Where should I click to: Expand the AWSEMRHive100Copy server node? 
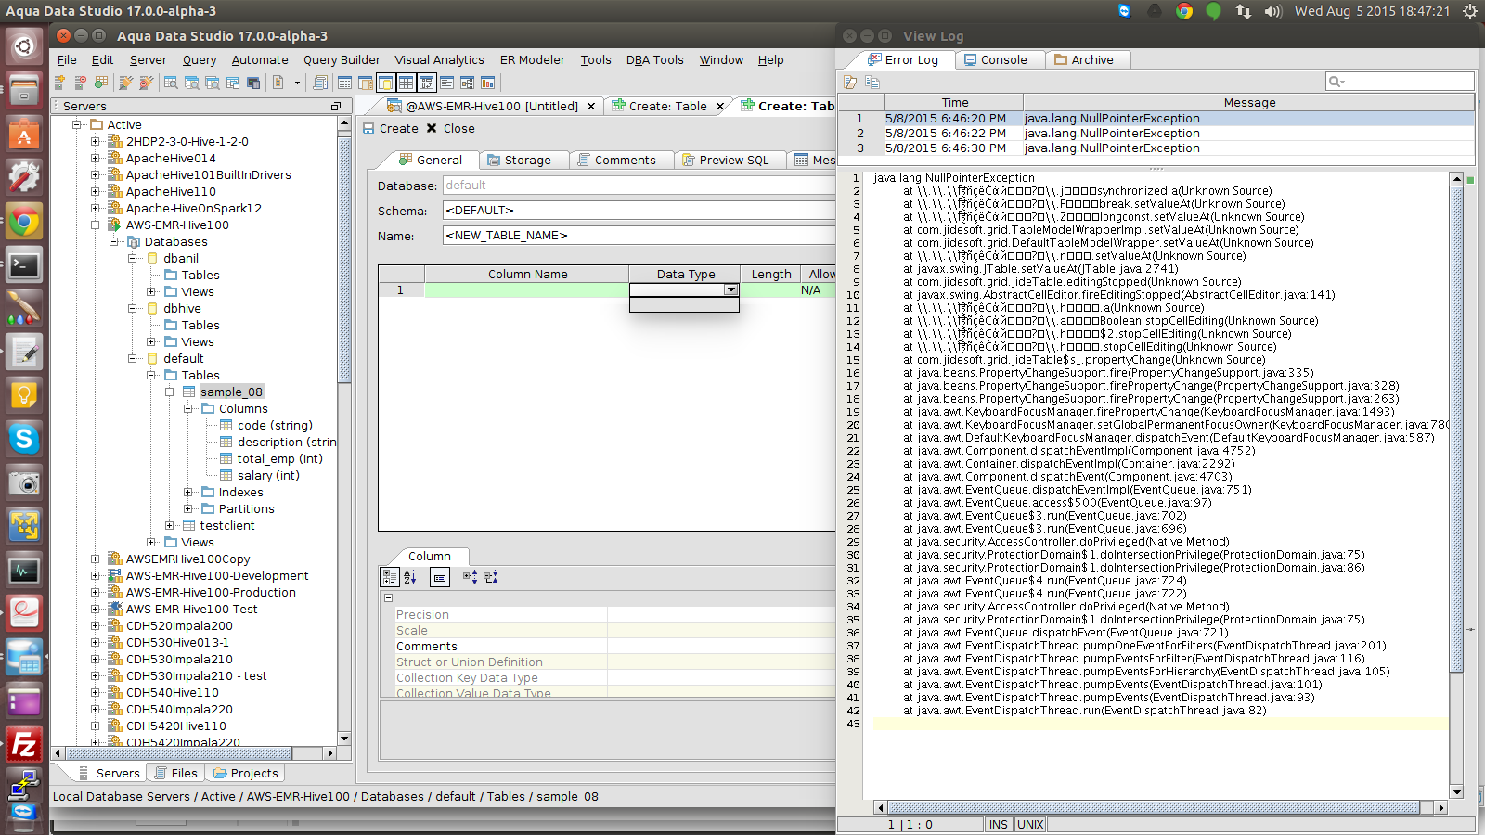click(96, 559)
